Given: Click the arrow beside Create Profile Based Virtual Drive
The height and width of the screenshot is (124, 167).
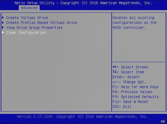Looking at the screenshot, I should click(x=3, y=23).
